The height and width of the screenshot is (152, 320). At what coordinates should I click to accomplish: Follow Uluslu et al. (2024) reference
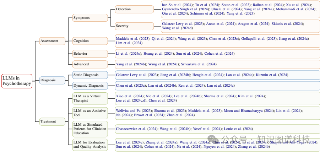click(226, 9)
